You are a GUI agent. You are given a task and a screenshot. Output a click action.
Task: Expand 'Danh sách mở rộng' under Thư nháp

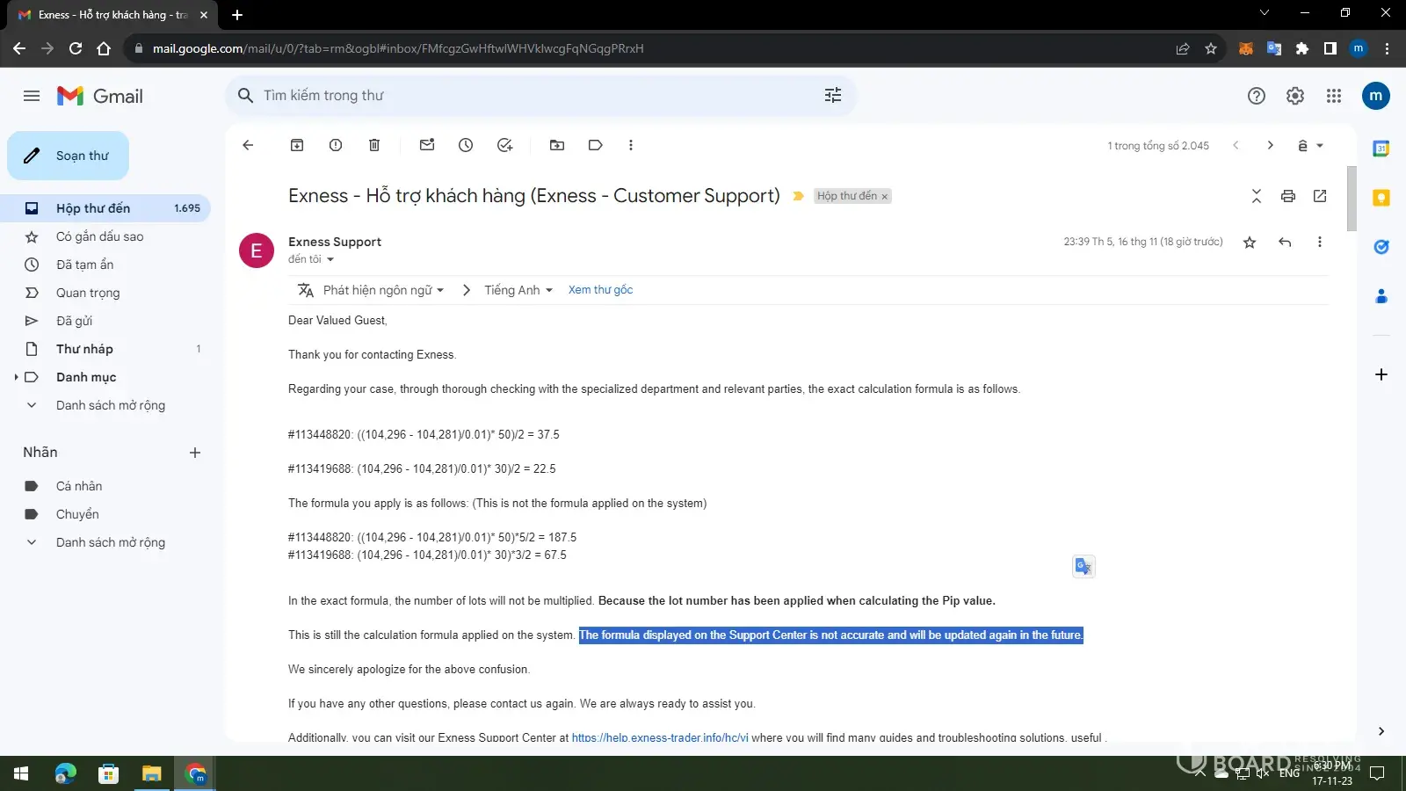(x=111, y=405)
